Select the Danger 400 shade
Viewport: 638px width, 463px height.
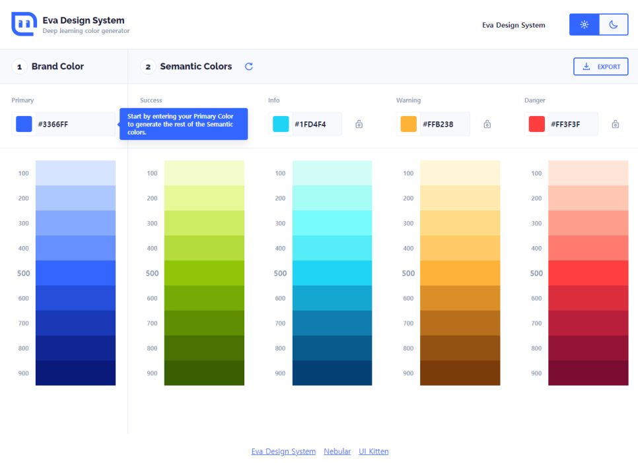(x=588, y=249)
